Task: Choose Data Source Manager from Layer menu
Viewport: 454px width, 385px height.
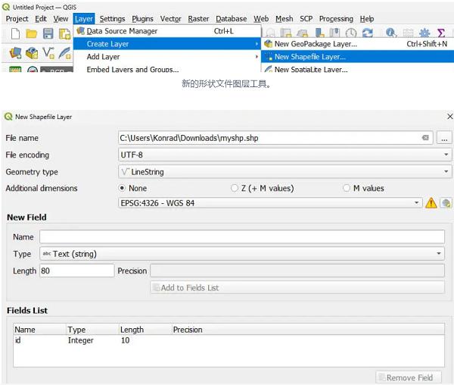Action: [x=167, y=31]
